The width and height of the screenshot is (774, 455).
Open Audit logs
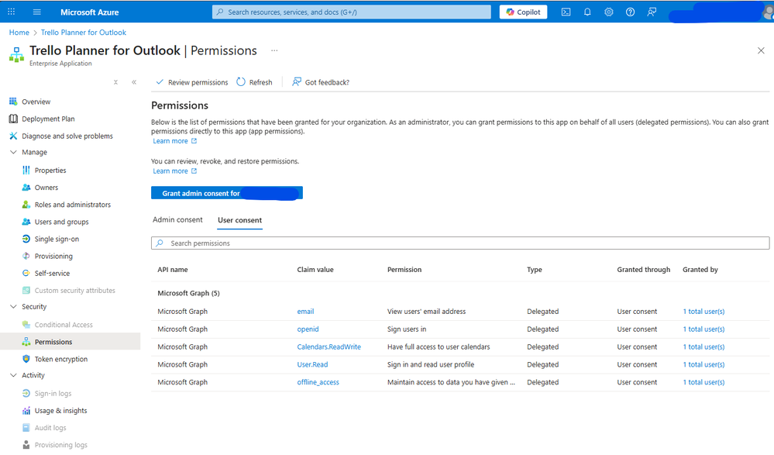(50, 428)
